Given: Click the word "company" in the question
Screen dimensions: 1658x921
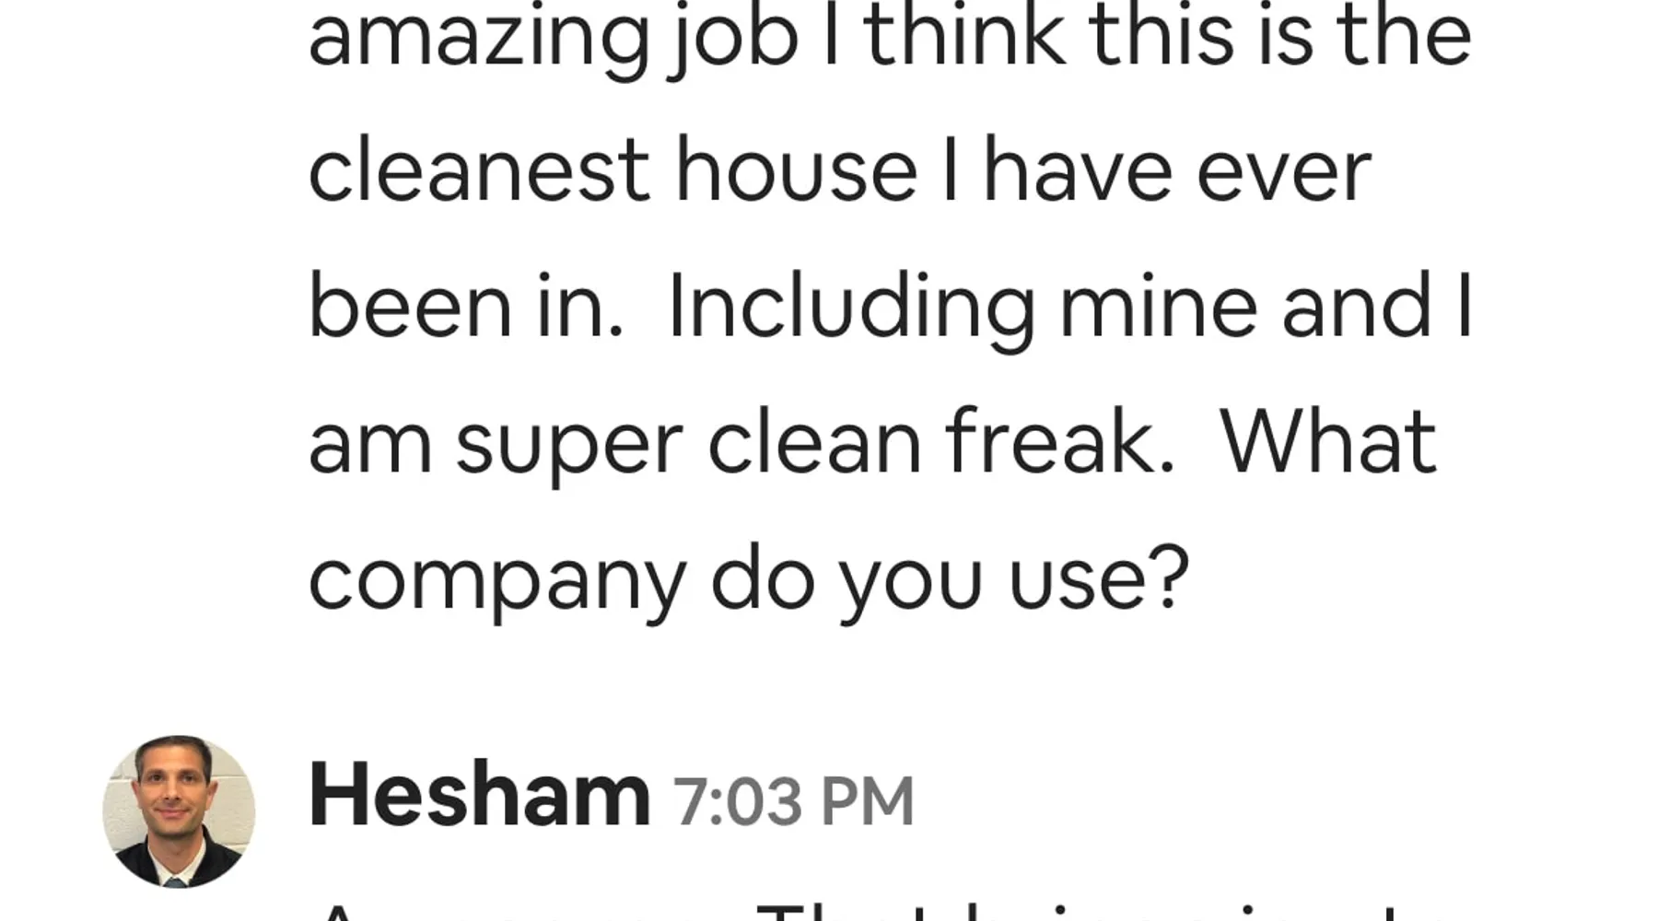Looking at the screenshot, I should 496,582.
